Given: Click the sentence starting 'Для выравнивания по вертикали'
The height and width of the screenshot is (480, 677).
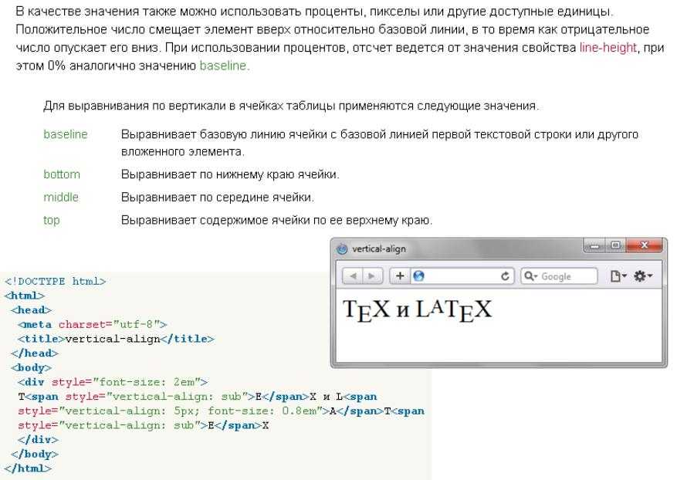Looking at the screenshot, I should (x=291, y=106).
